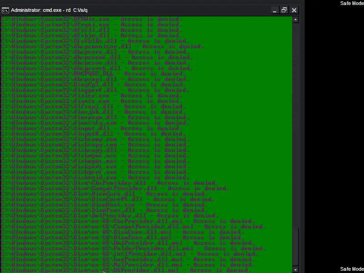
Task: Click the dhcpcore.dll access denied line
Action: point(95,52)
